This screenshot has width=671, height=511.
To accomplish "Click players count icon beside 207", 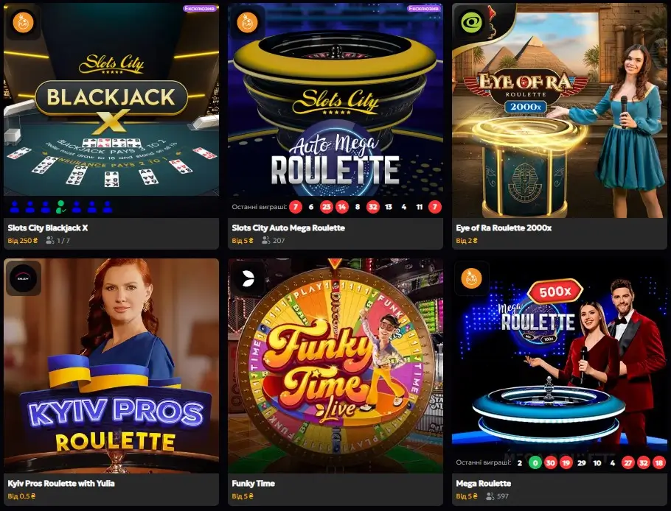I will (x=265, y=241).
